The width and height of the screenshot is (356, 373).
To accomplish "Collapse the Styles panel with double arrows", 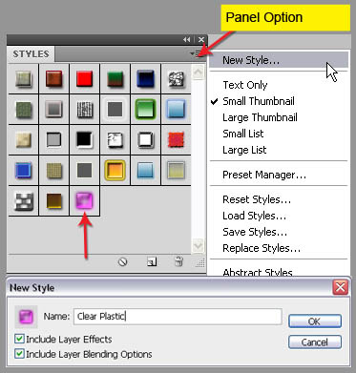I will pyautogui.click(x=186, y=40).
